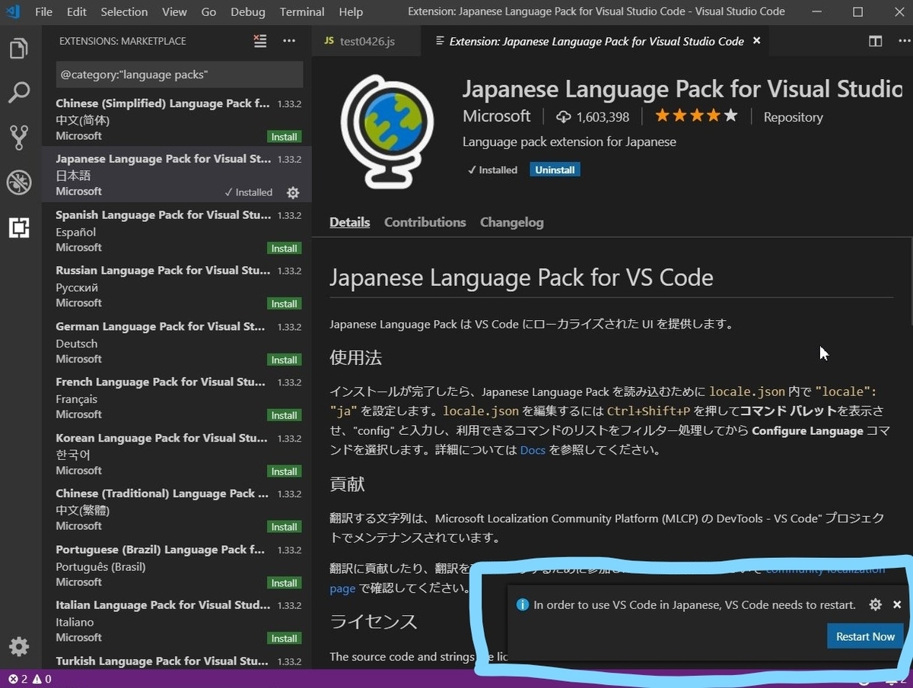This screenshot has width=913, height=688.
Task: Switch to the Changelog tab
Action: 511,222
